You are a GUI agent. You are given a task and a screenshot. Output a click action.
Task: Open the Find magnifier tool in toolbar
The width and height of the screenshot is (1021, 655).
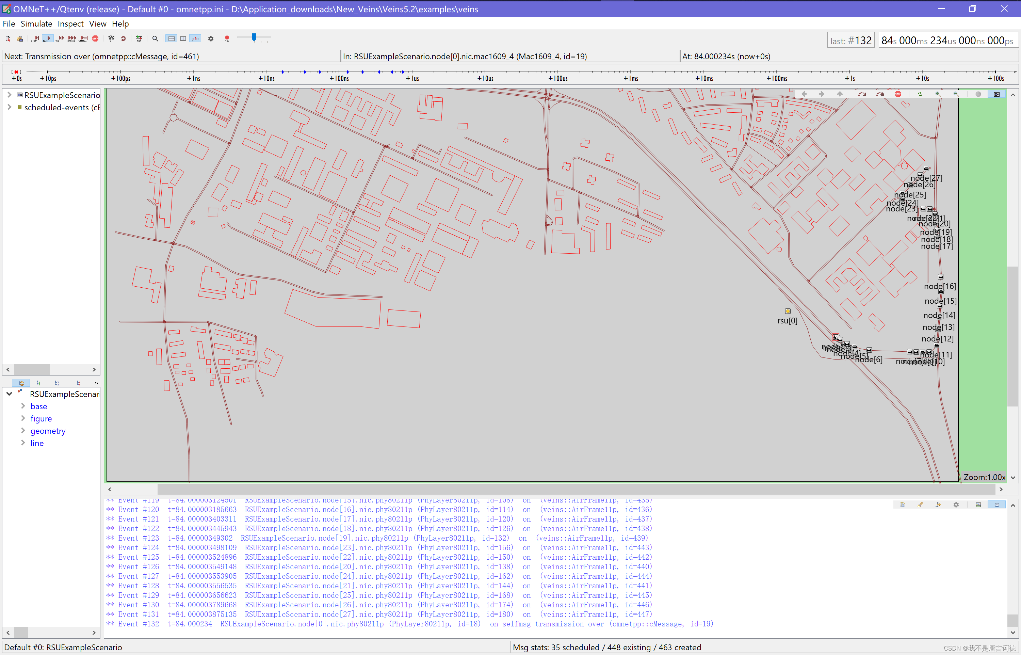coord(155,39)
